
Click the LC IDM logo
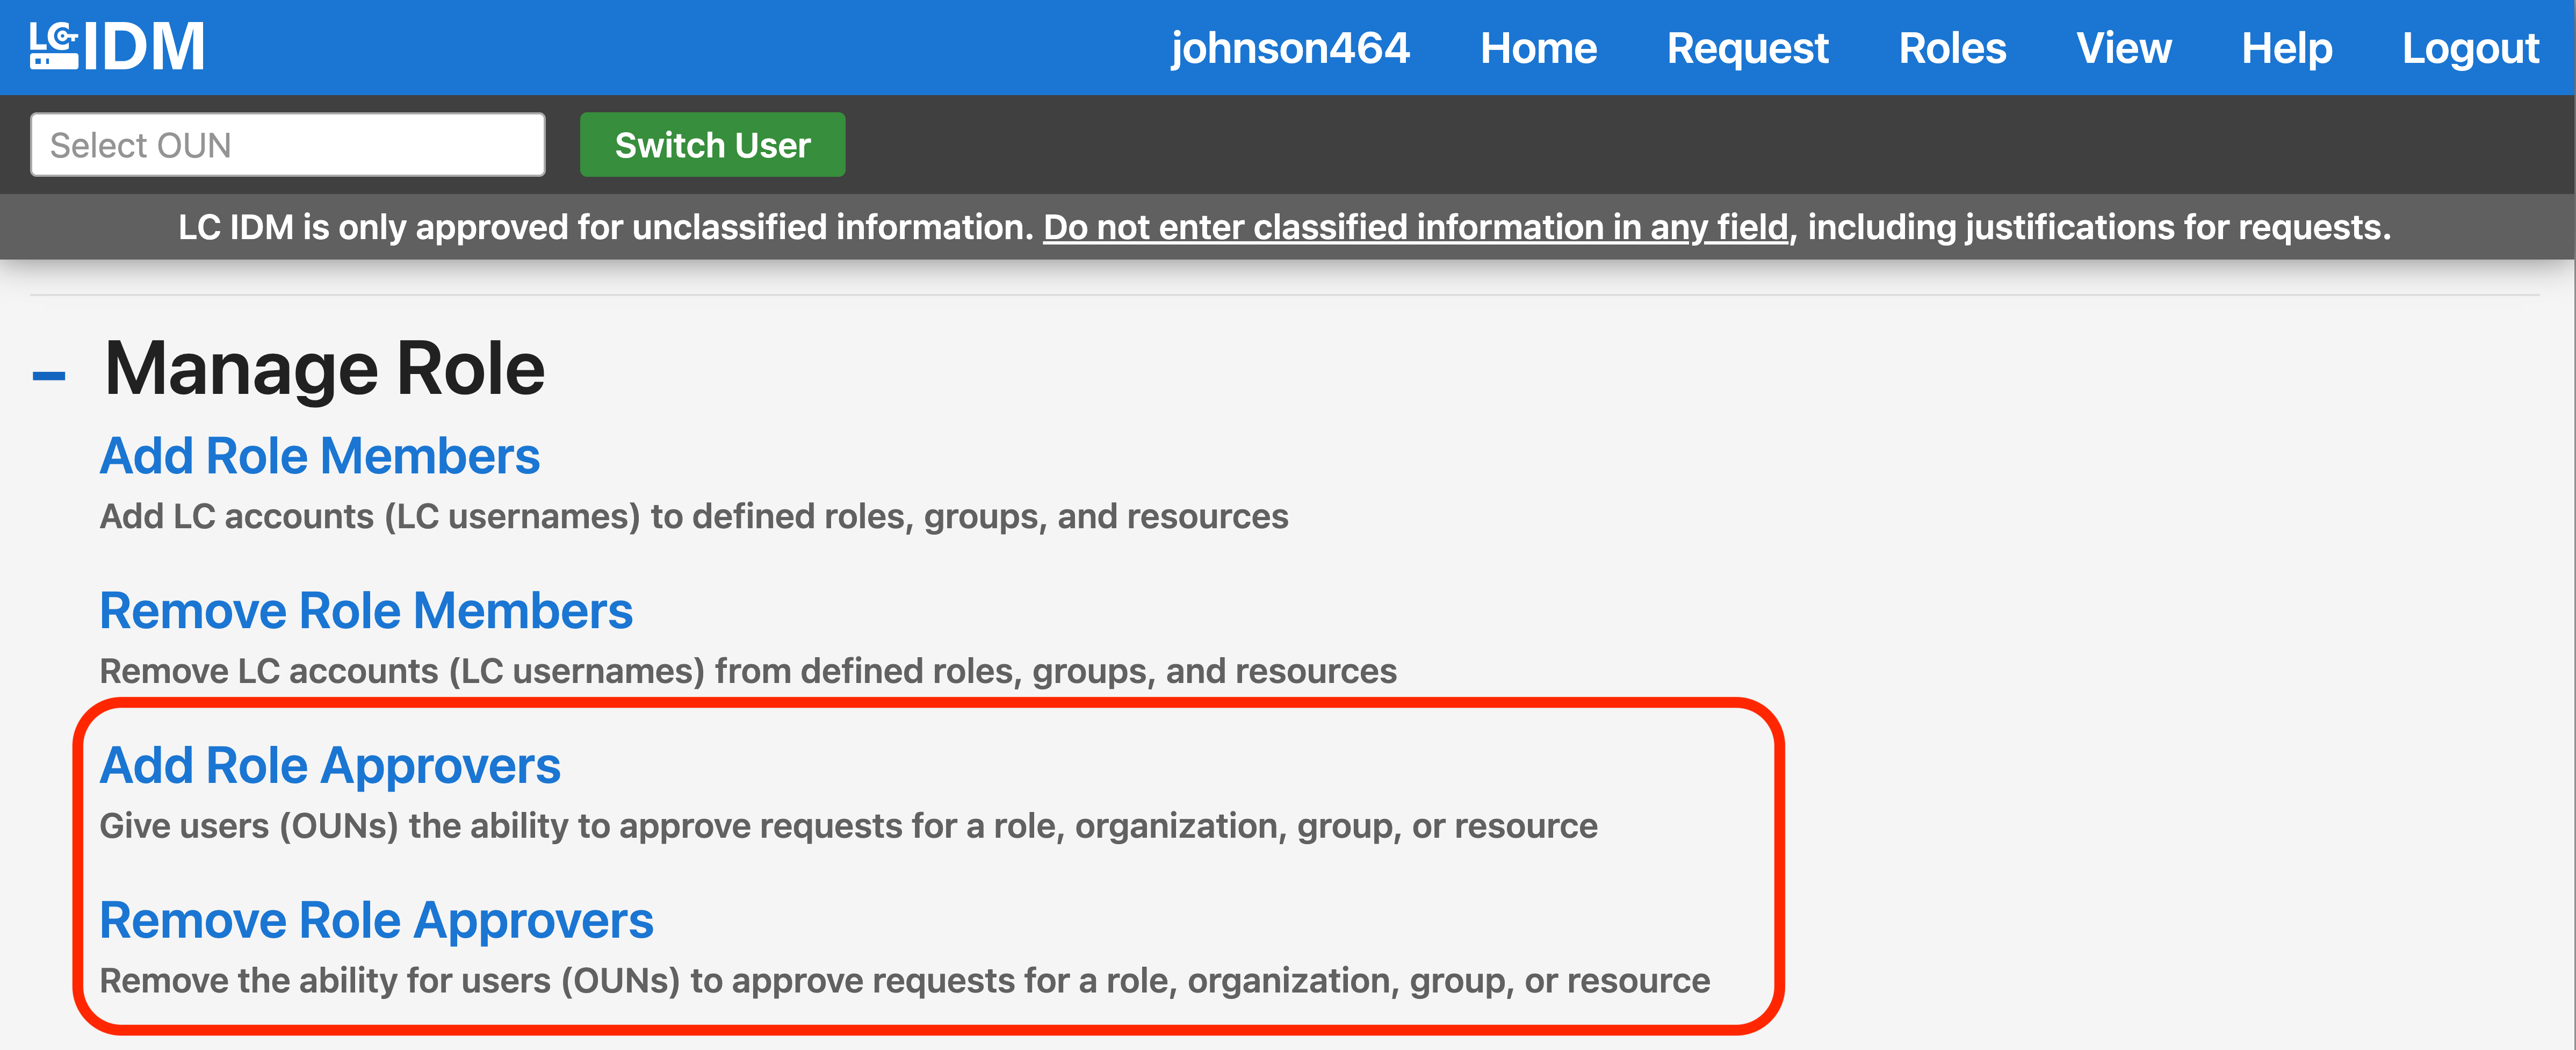(x=117, y=47)
